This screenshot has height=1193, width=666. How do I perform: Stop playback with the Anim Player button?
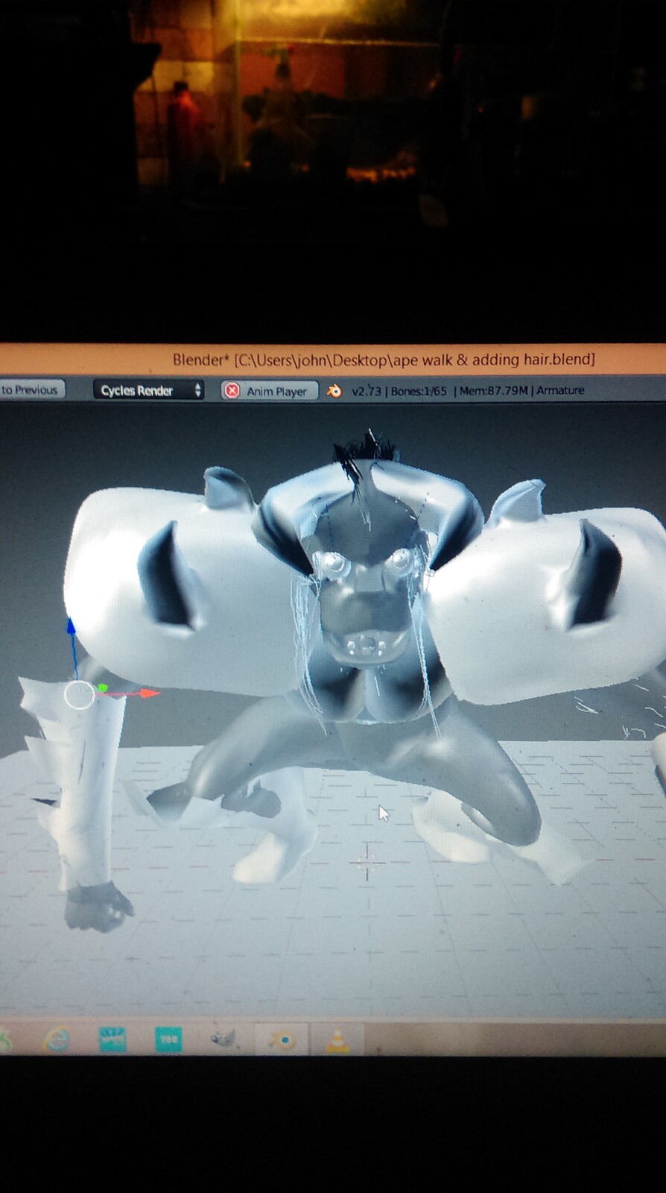270,391
